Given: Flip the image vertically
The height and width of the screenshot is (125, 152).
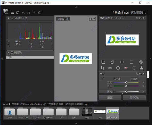Looking at the screenshot, I should tap(131, 62).
